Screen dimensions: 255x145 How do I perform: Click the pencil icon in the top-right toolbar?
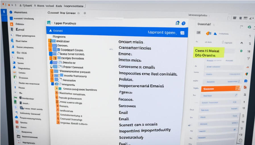[251, 18]
